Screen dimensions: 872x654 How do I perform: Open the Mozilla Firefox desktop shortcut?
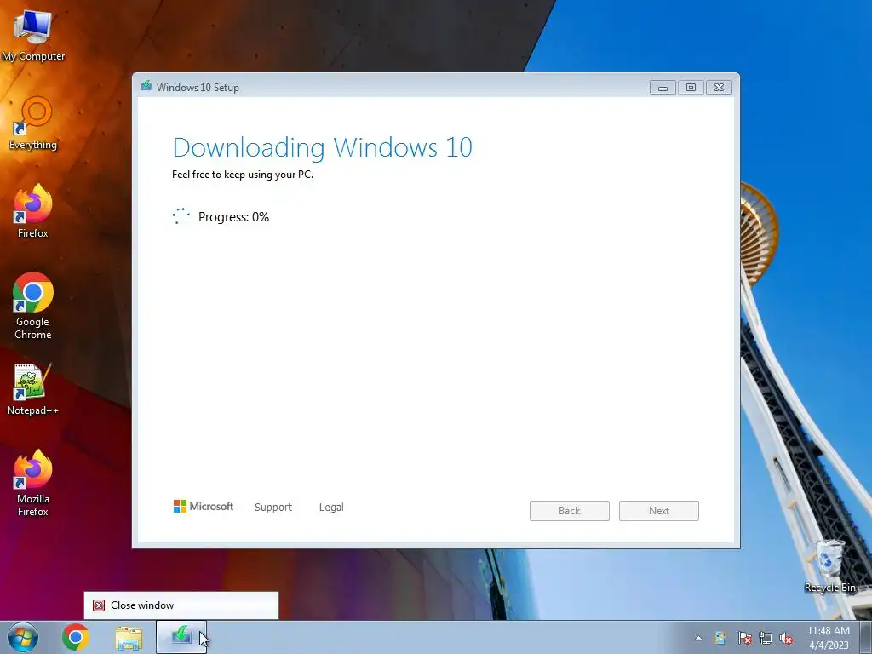point(33,484)
